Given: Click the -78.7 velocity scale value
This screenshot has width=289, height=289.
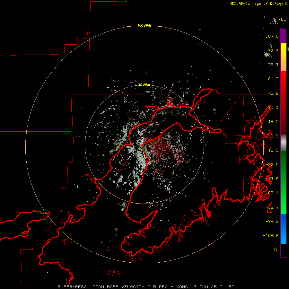Looking at the screenshot, I should (x=272, y=207).
